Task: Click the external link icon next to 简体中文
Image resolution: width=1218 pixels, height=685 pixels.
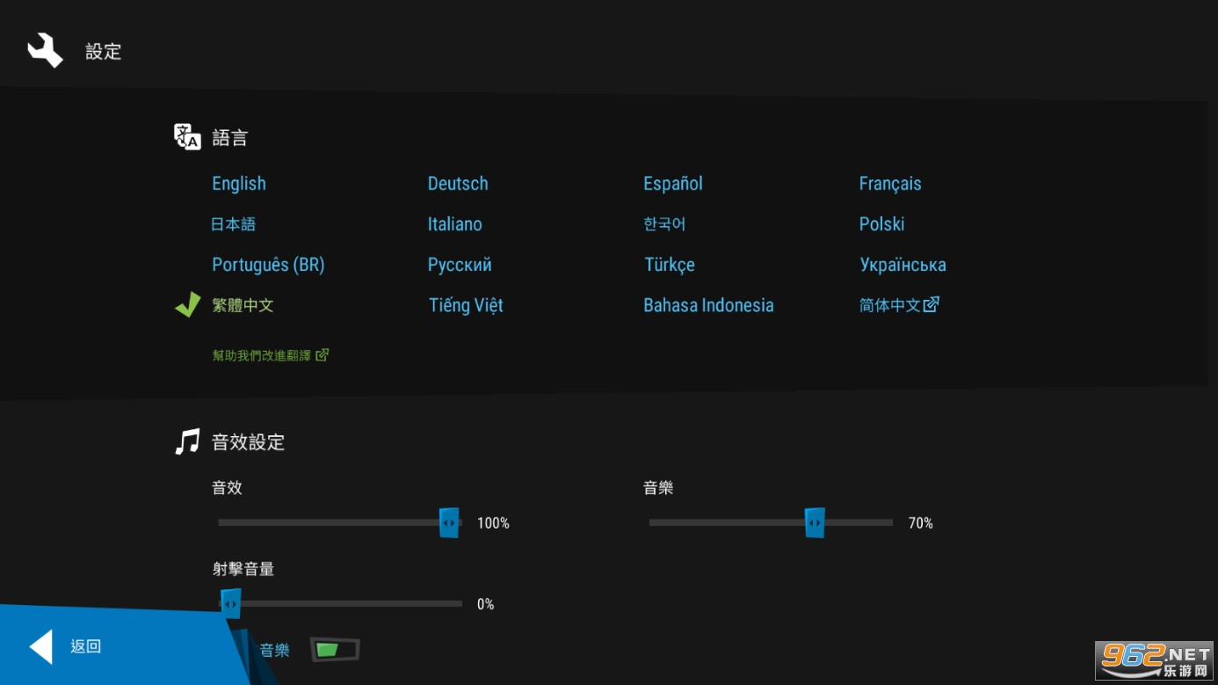Action: tap(932, 304)
